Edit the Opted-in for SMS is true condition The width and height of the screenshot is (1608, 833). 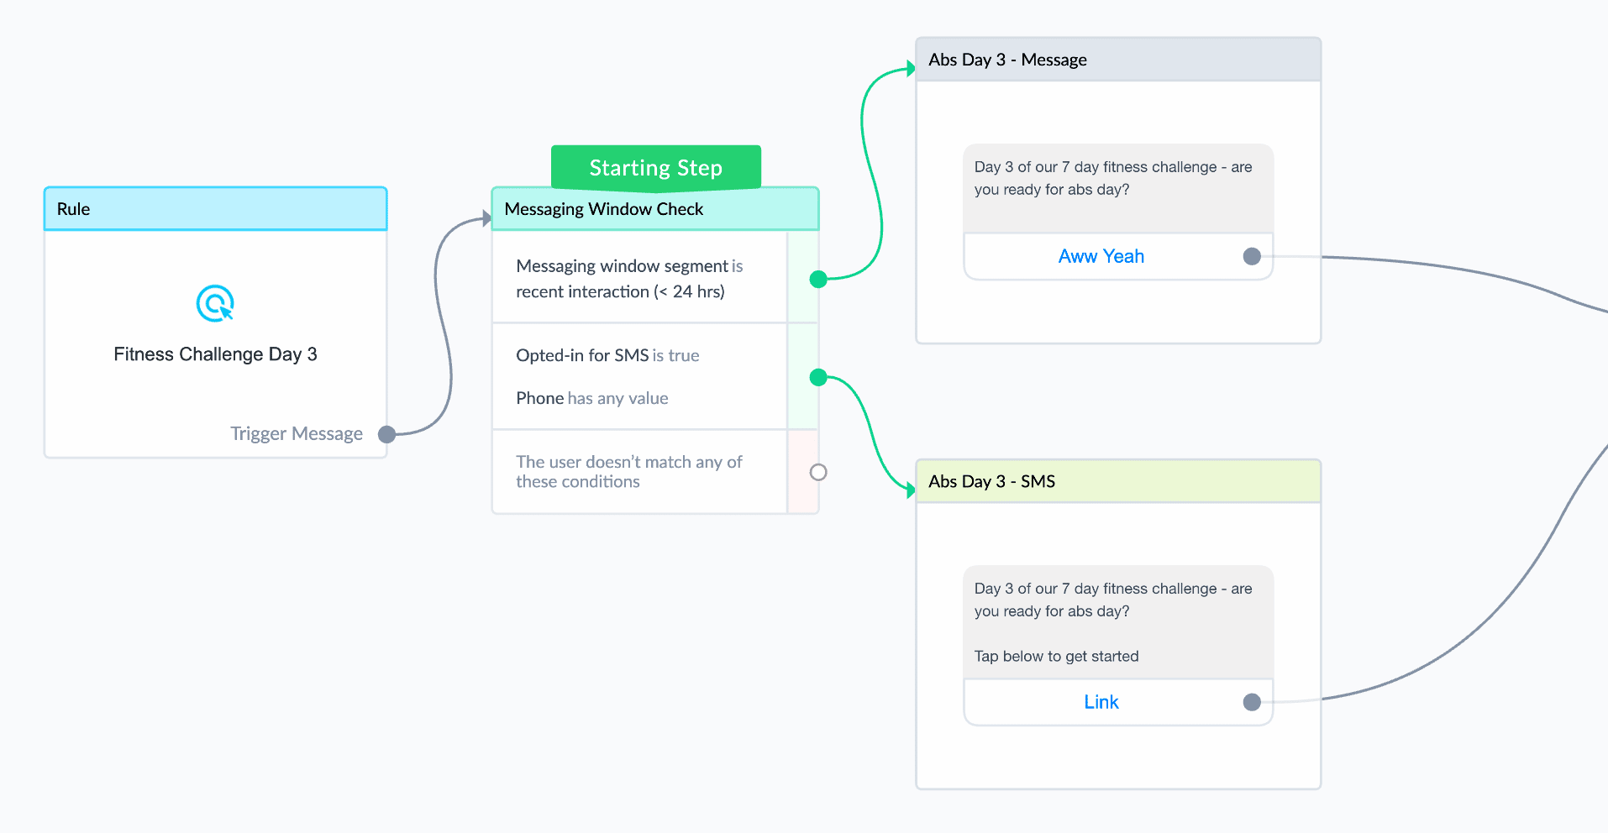(607, 355)
